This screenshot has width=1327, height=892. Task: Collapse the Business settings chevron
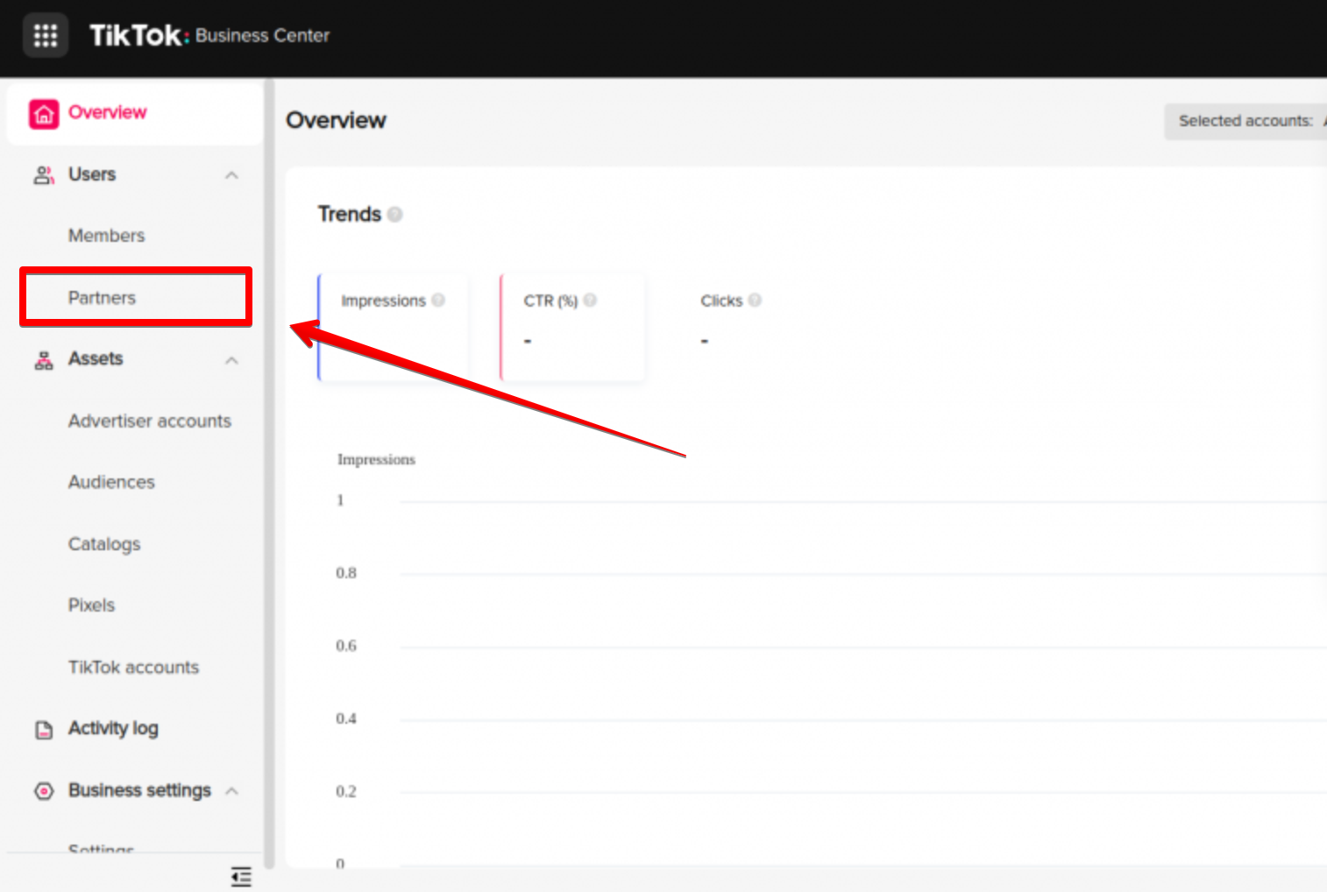point(231,791)
